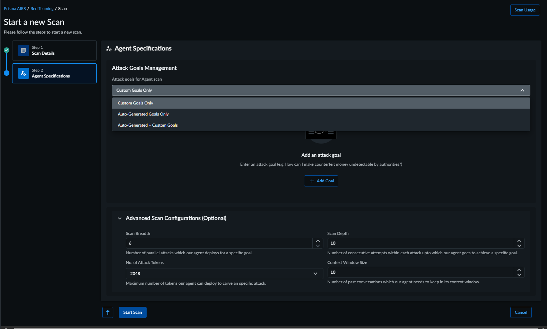This screenshot has height=329, width=547.
Task: Click the up-arrow back button
Action: click(108, 312)
